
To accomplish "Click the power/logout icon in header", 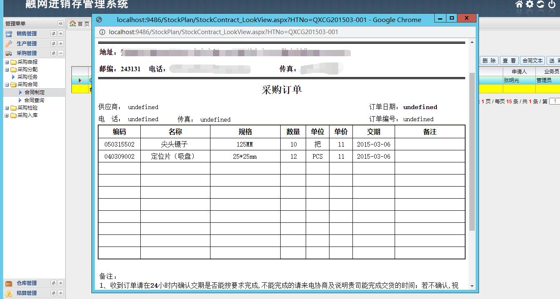I will (x=552, y=5).
